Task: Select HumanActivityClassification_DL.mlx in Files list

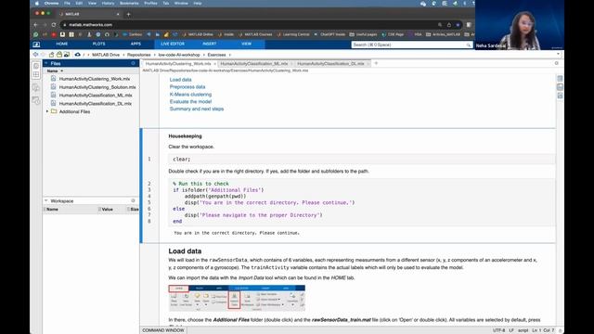Action: (x=95, y=103)
